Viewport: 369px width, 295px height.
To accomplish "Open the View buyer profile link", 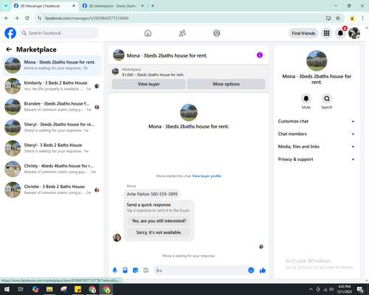I will point(207,176).
